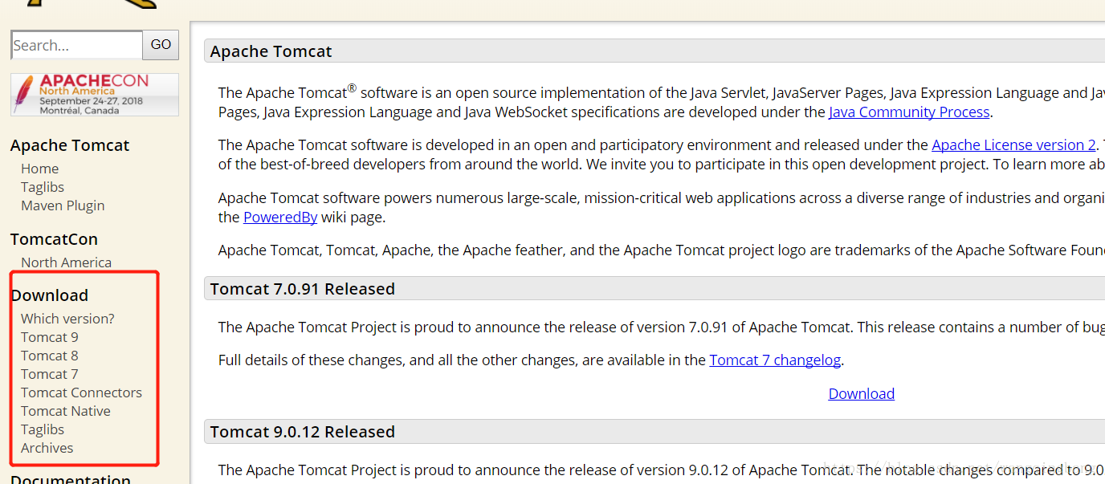Open the Apache License version 2 link
The width and height of the screenshot is (1105, 484).
[1013, 145]
